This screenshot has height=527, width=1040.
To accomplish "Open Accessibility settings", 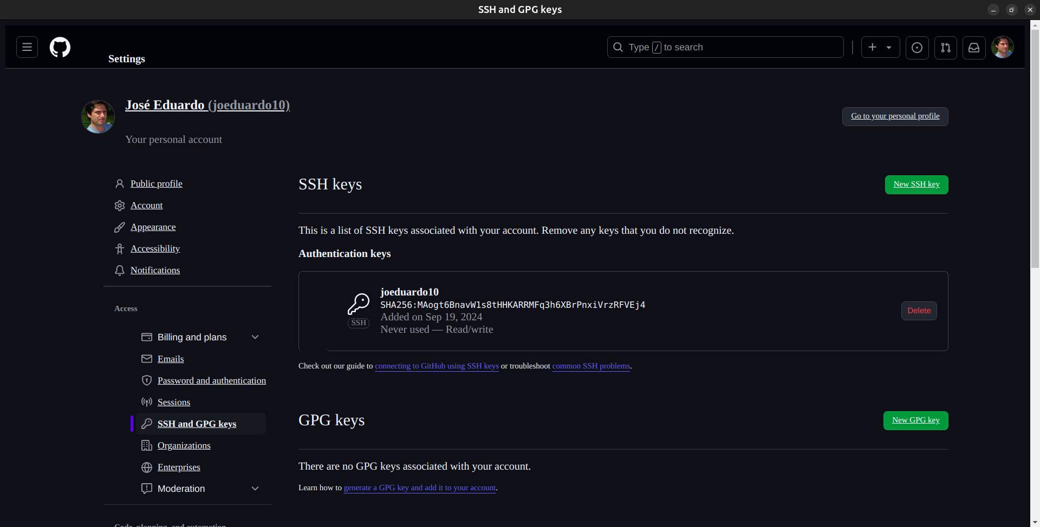I will pyautogui.click(x=155, y=249).
